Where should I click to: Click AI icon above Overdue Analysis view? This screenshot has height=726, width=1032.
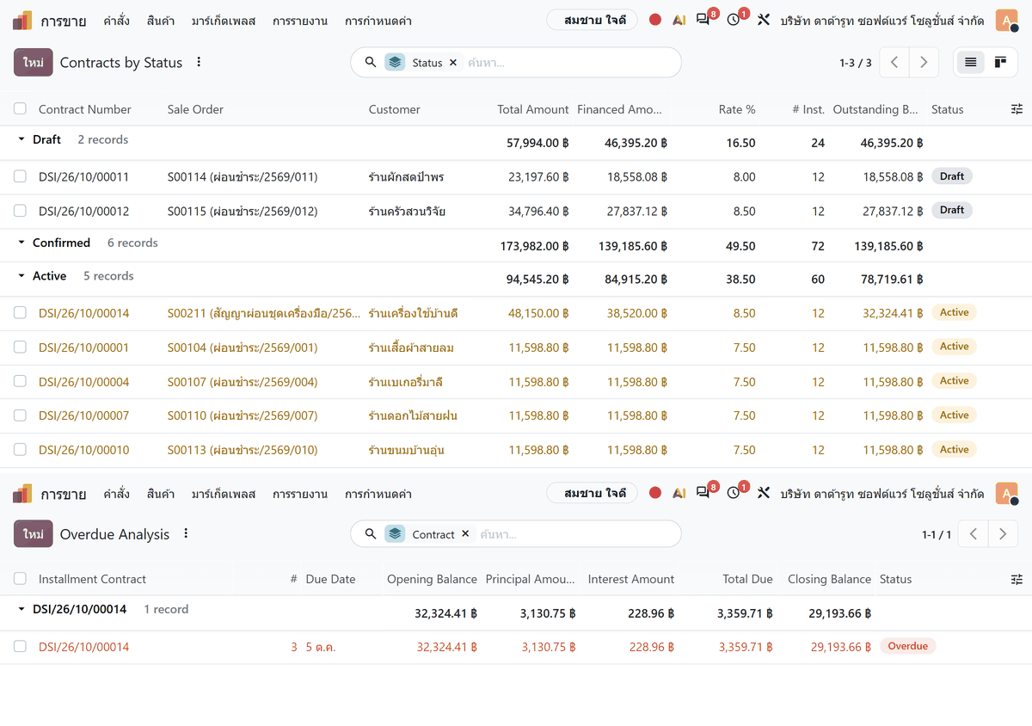[679, 493]
